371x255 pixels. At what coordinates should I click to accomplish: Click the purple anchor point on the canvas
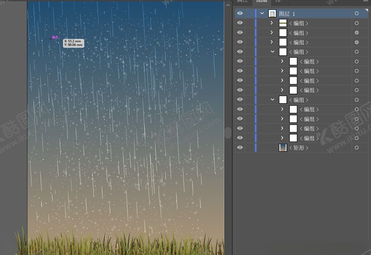tap(54, 37)
